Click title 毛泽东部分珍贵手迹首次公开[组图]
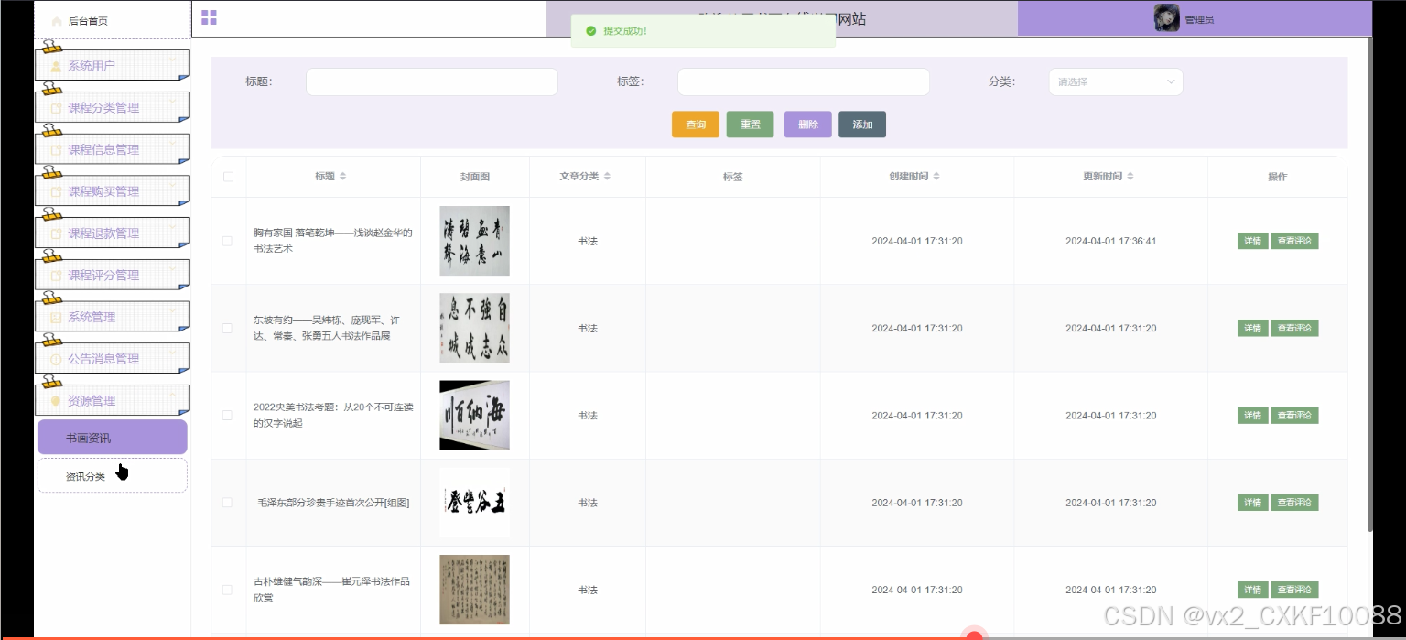Screen dimensions: 1406x640 (x=333, y=503)
